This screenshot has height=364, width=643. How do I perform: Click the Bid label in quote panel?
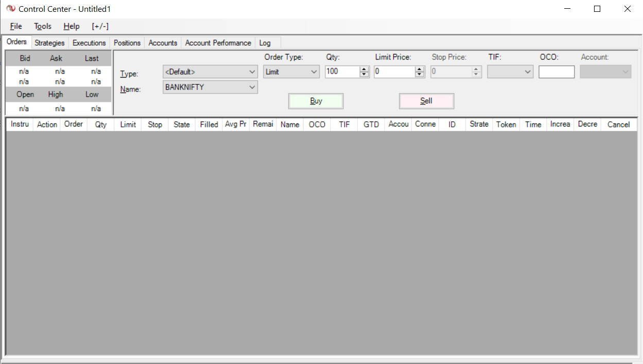[x=25, y=59]
